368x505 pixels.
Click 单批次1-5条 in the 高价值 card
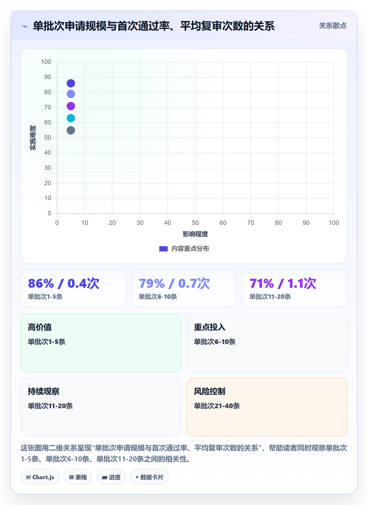pyautogui.click(x=47, y=342)
